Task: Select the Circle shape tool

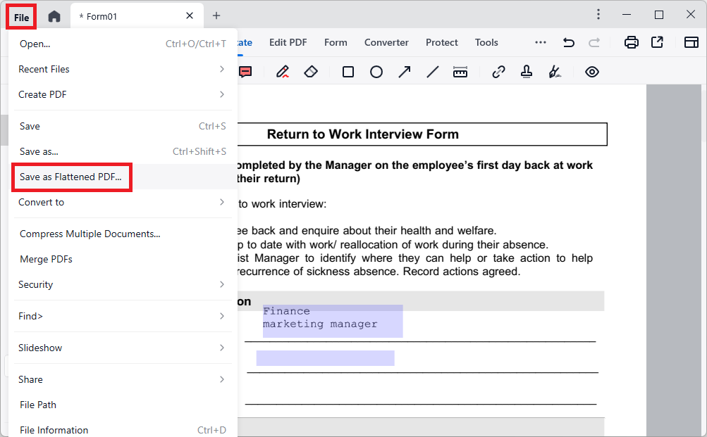Action: (x=376, y=72)
